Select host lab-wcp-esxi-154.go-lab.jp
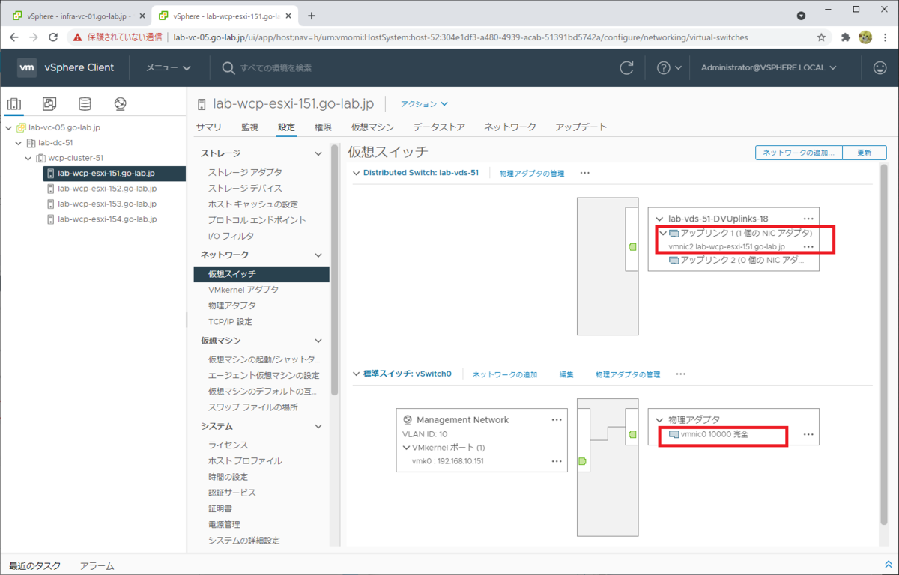 click(107, 219)
